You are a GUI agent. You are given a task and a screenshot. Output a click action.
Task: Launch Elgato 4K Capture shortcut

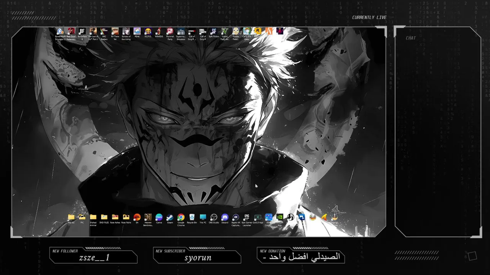236,220
